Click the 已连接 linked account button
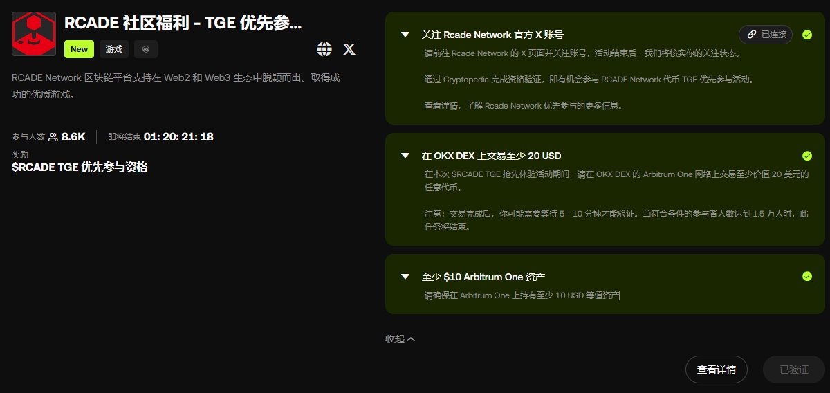Viewport: 830px width, 393px height. coord(766,35)
